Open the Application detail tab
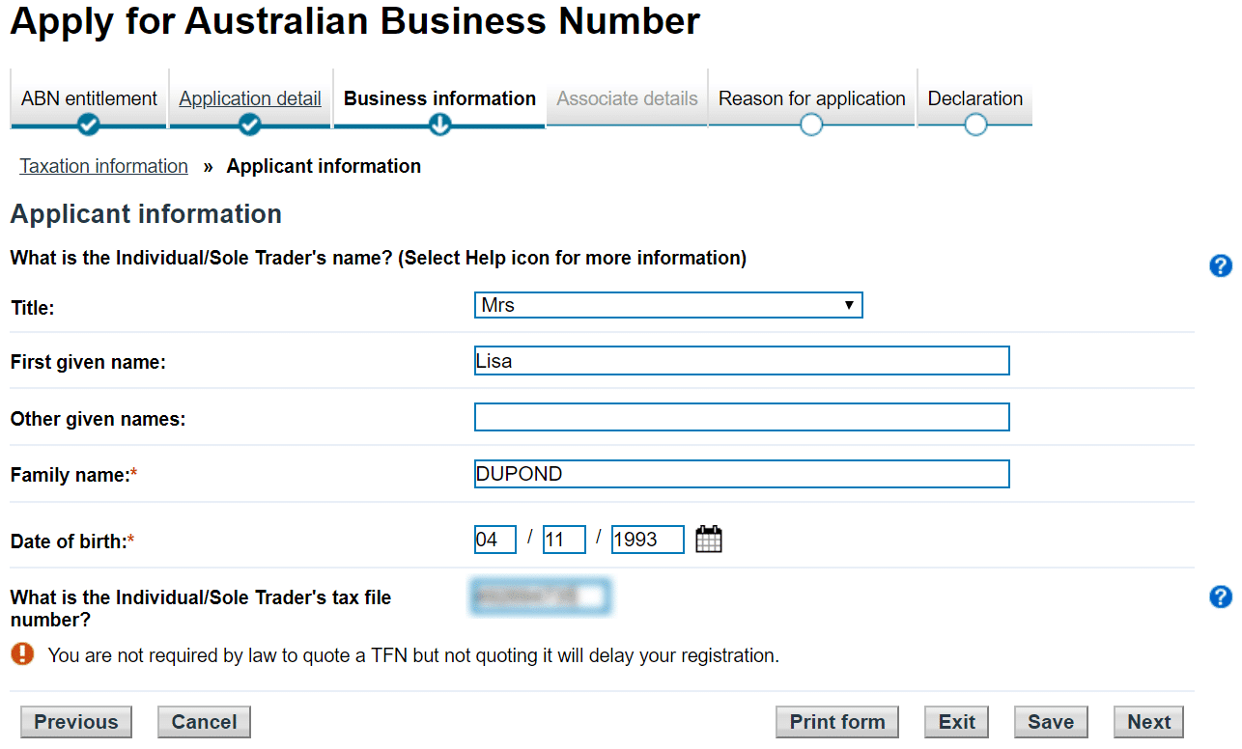The height and width of the screenshot is (749, 1242). tap(250, 98)
